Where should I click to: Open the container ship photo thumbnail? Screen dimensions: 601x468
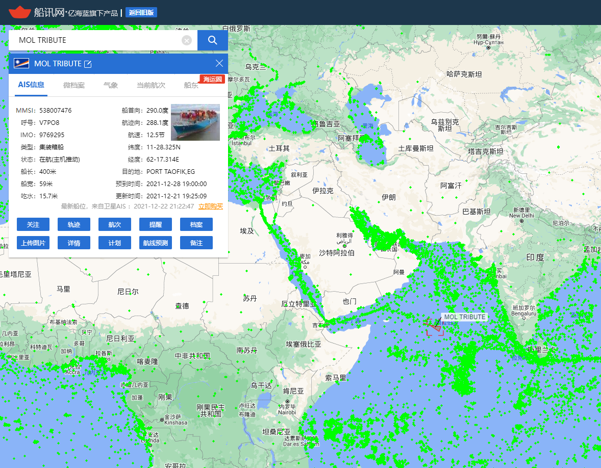point(195,122)
